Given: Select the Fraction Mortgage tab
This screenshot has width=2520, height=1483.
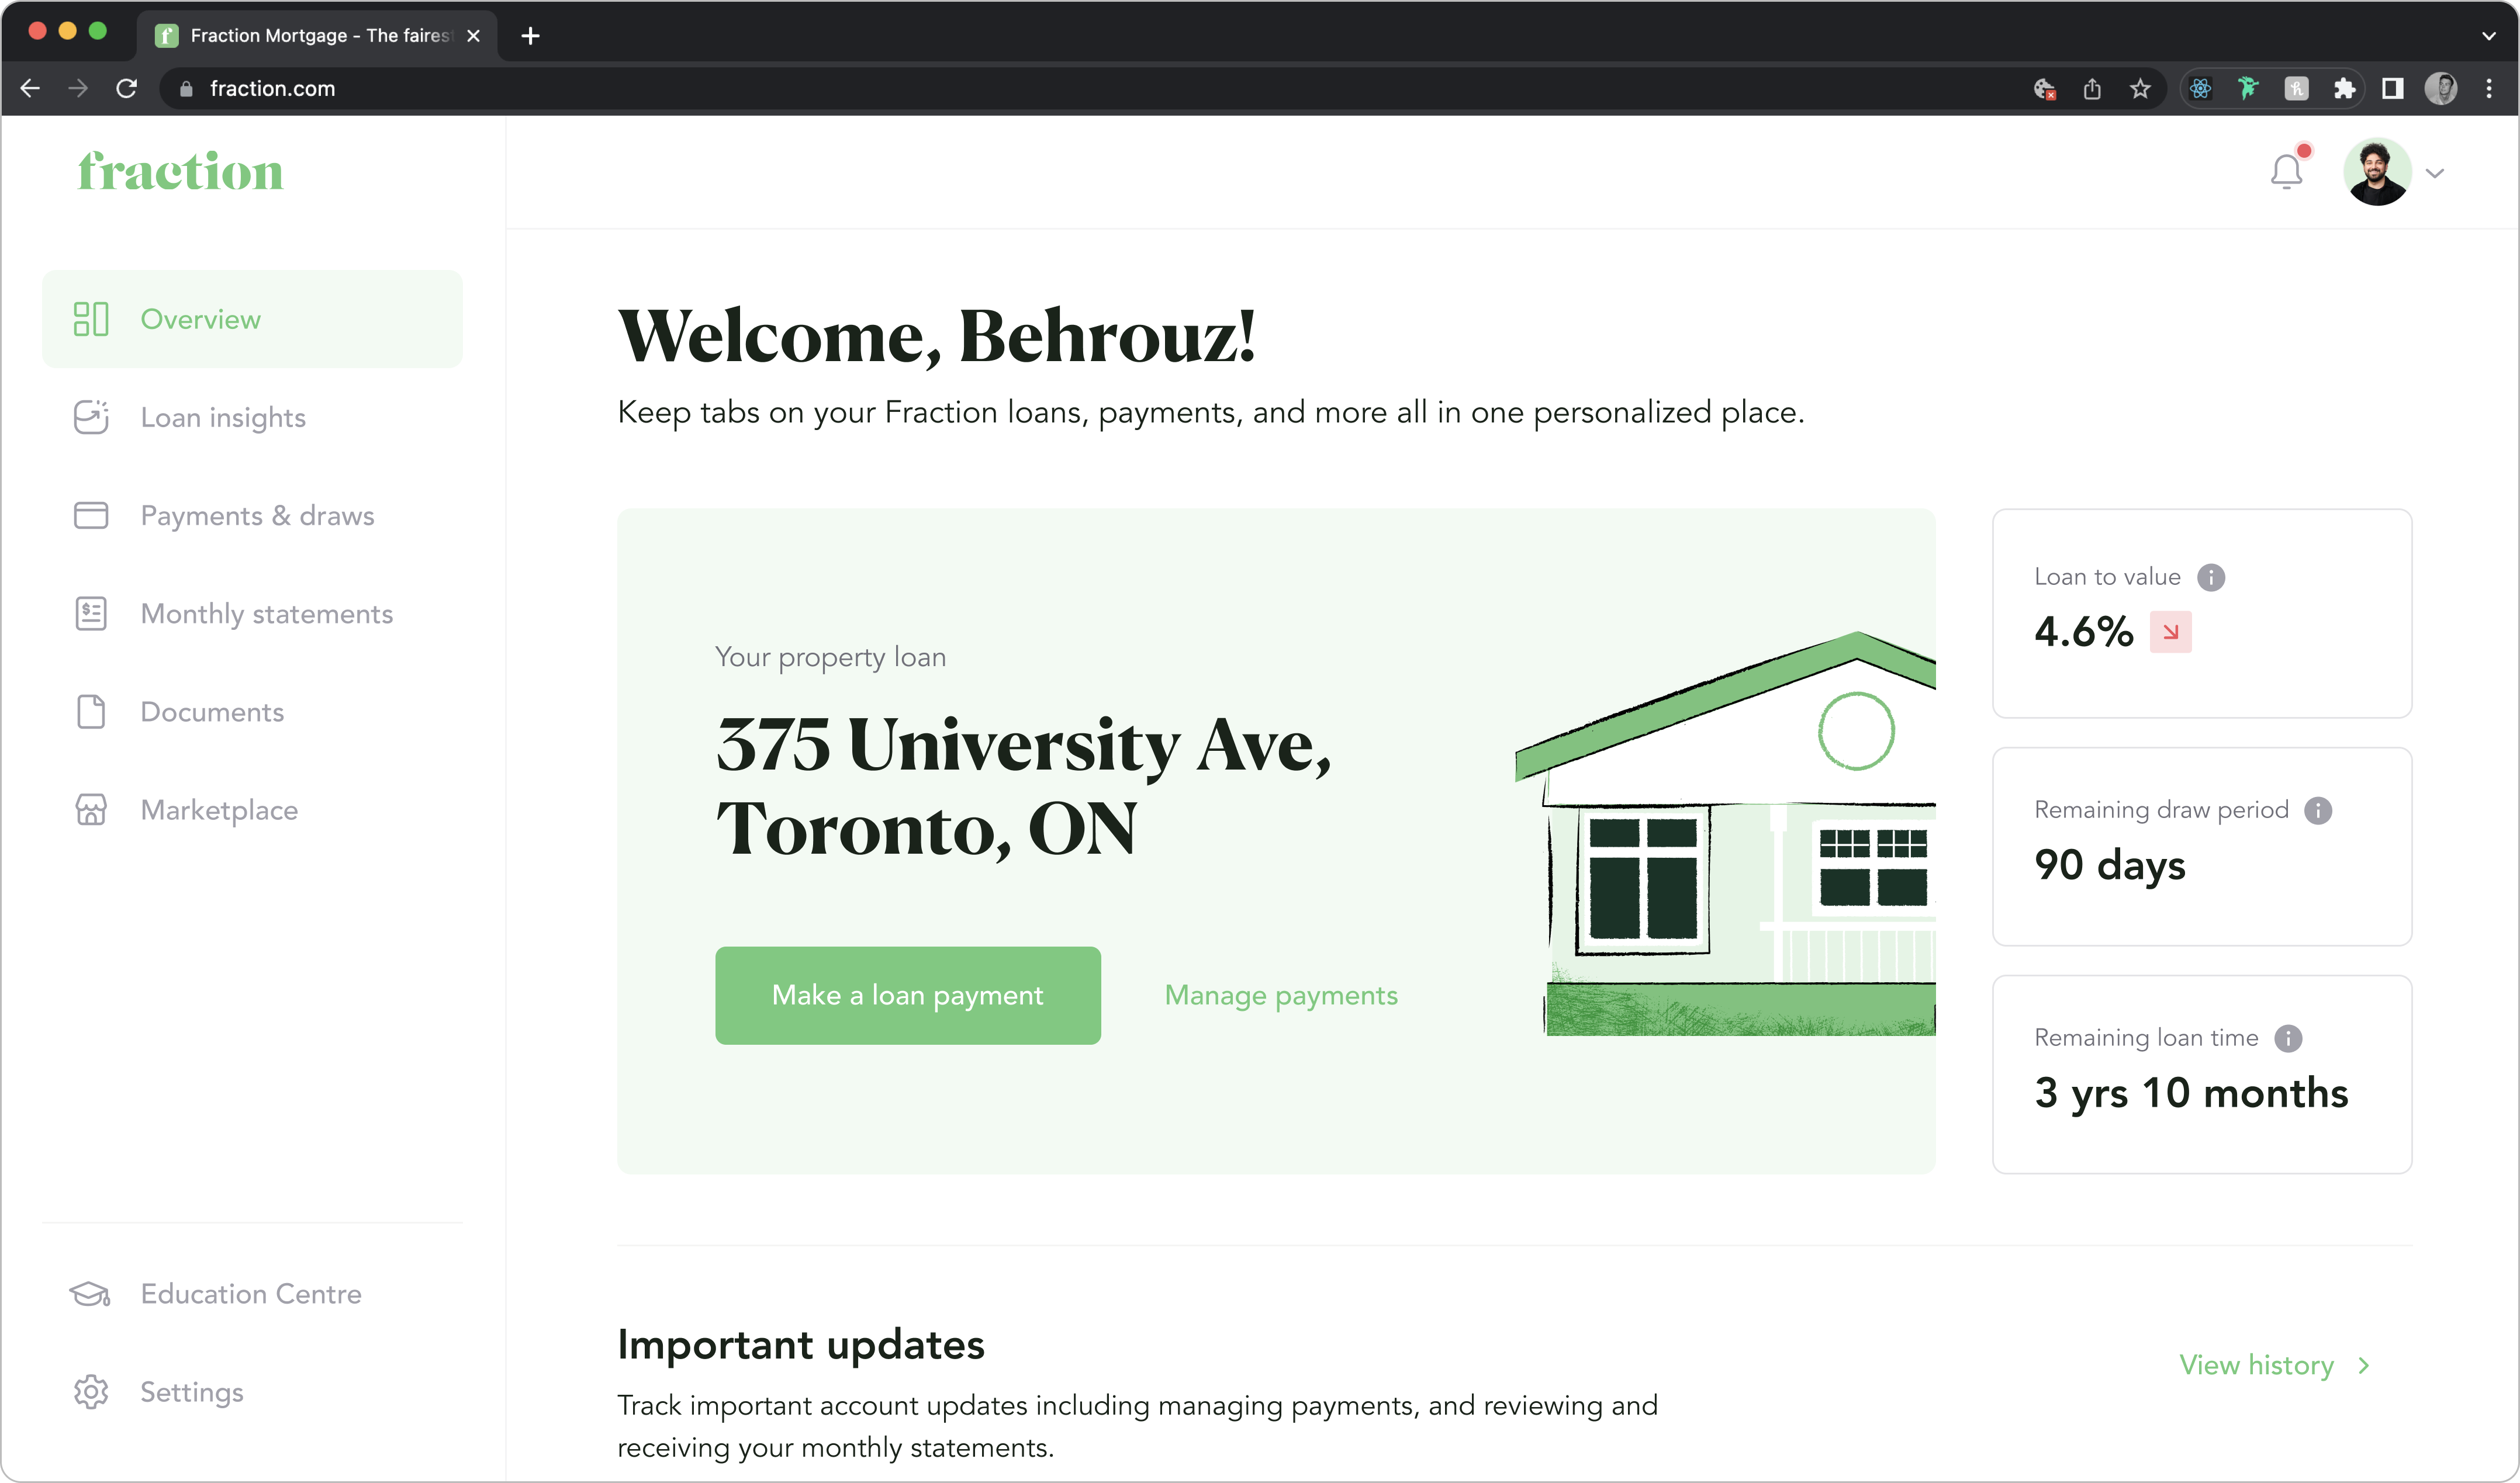Looking at the screenshot, I should tap(317, 36).
